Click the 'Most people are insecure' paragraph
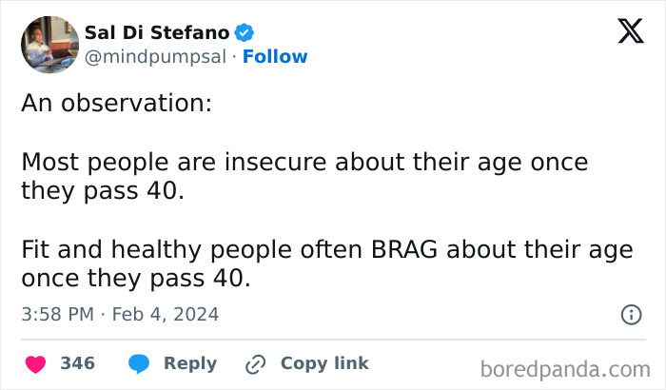 [304, 176]
